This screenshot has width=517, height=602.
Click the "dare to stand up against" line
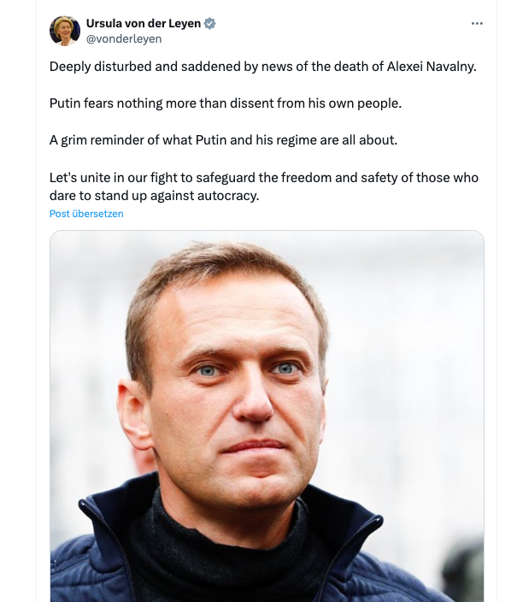[120, 195]
